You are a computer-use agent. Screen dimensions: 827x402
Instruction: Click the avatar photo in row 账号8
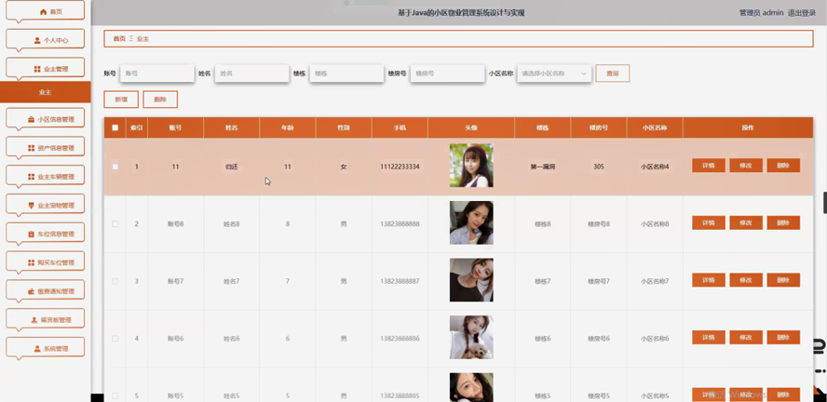click(x=471, y=222)
